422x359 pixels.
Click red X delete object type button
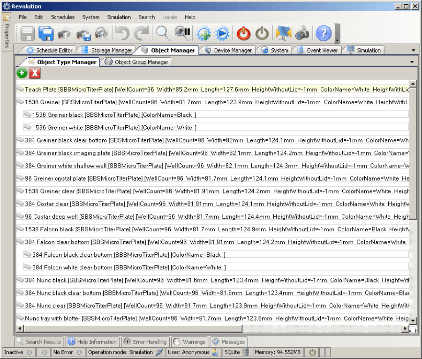point(35,73)
